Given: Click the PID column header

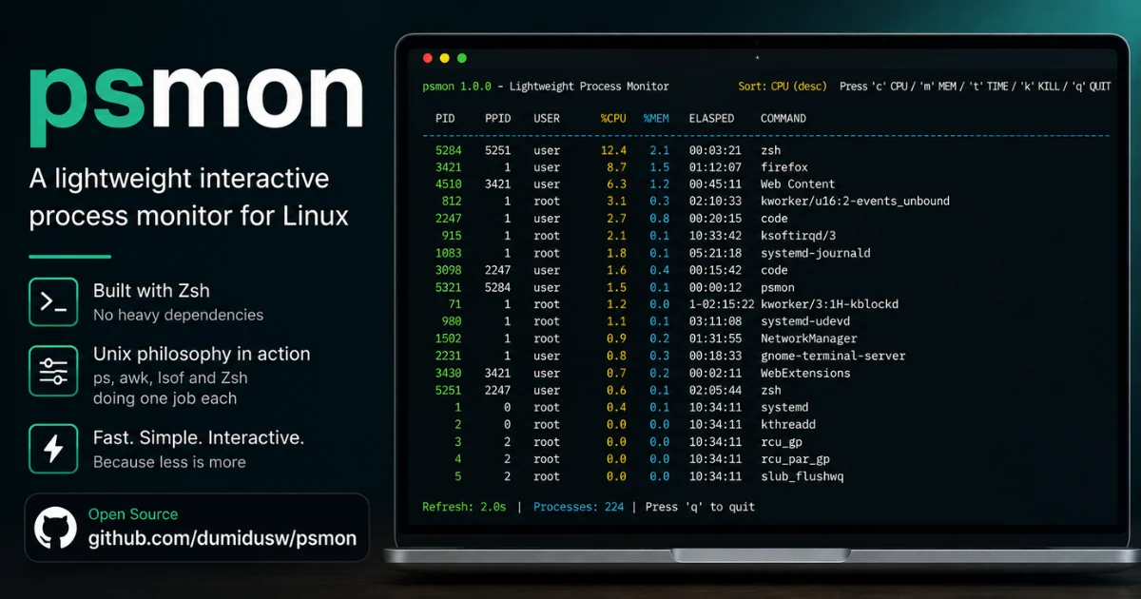Looking at the screenshot, I should (x=445, y=119).
